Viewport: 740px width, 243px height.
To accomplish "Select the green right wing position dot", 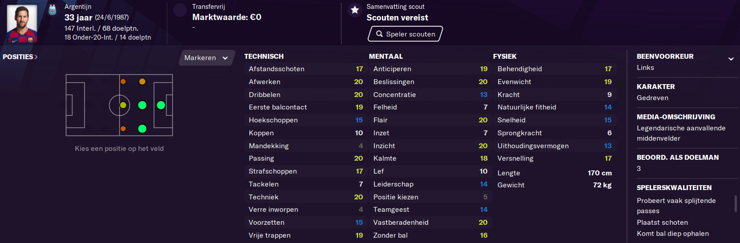I will tap(142, 129).
